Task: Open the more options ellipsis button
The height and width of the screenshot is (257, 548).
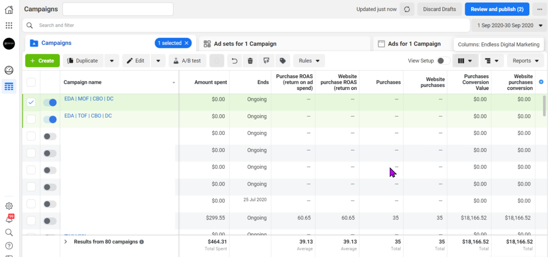Action: tap(540, 9)
